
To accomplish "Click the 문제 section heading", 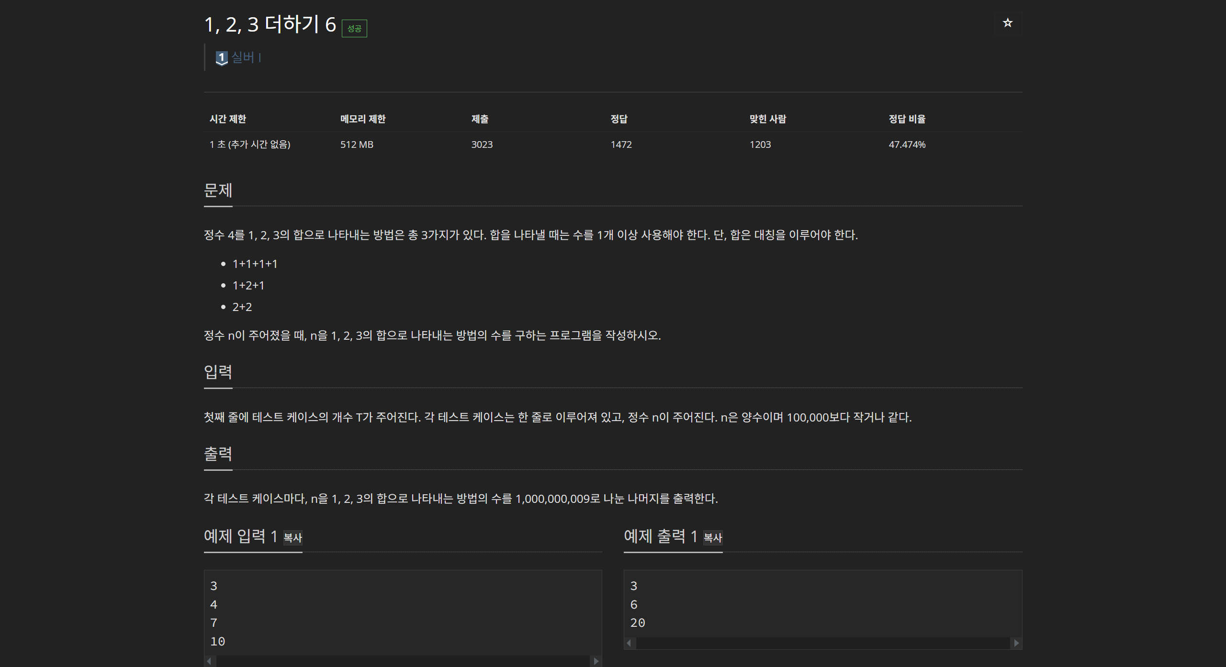I will click(x=218, y=190).
